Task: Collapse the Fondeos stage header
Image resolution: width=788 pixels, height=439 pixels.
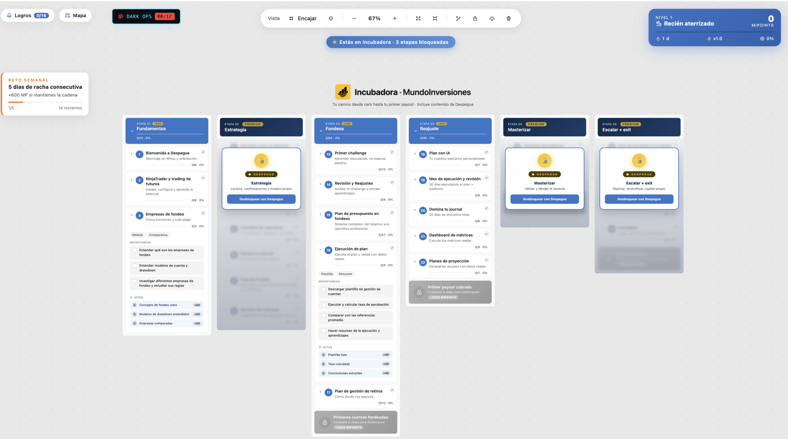Action: 321,131
